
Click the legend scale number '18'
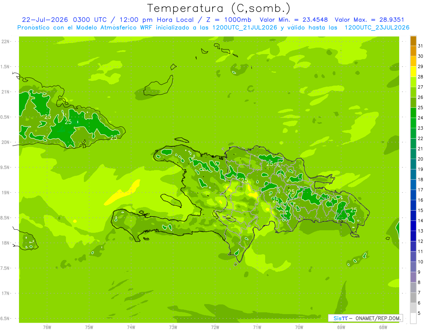point(421,179)
